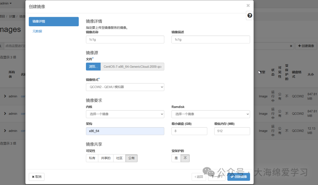This screenshot has height=185, width=318.
Task: Click the 浏览 file browse button
Action: [93, 67]
